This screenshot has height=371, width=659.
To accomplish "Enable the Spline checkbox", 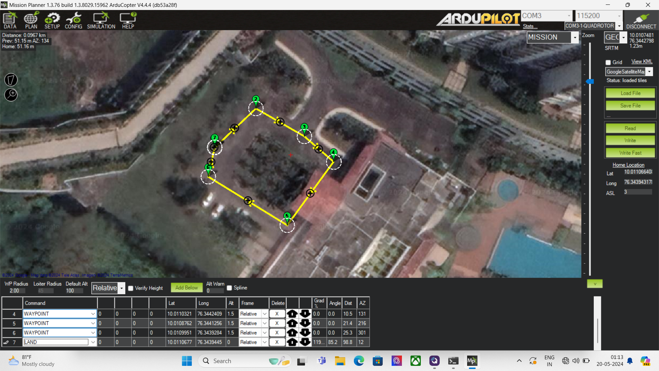I will tap(229, 288).
